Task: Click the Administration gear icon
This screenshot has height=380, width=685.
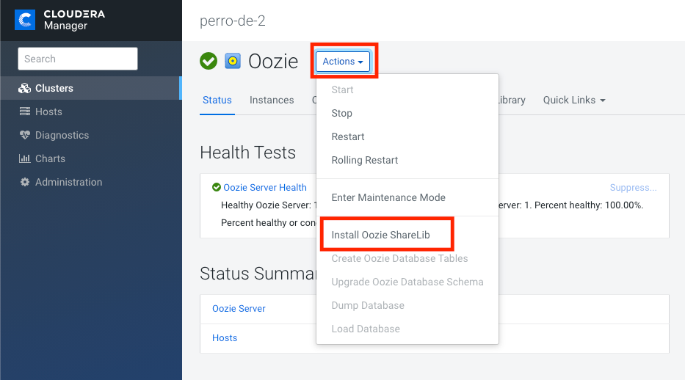Action: coord(25,182)
